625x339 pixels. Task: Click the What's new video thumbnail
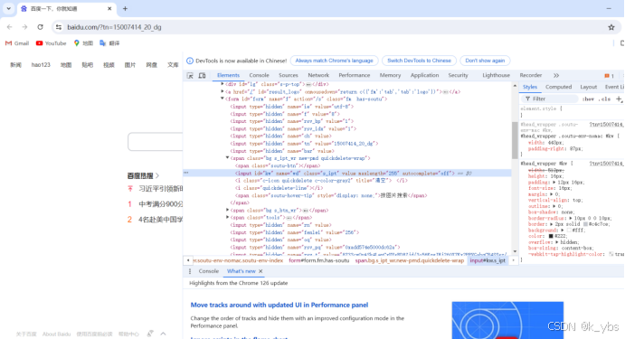(507, 320)
